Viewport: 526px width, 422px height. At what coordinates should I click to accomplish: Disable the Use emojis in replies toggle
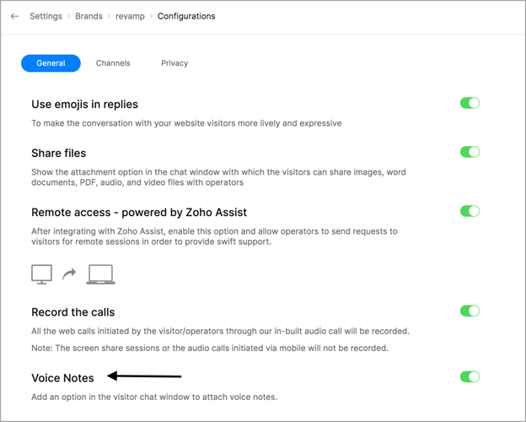pyautogui.click(x=470, y=103)
